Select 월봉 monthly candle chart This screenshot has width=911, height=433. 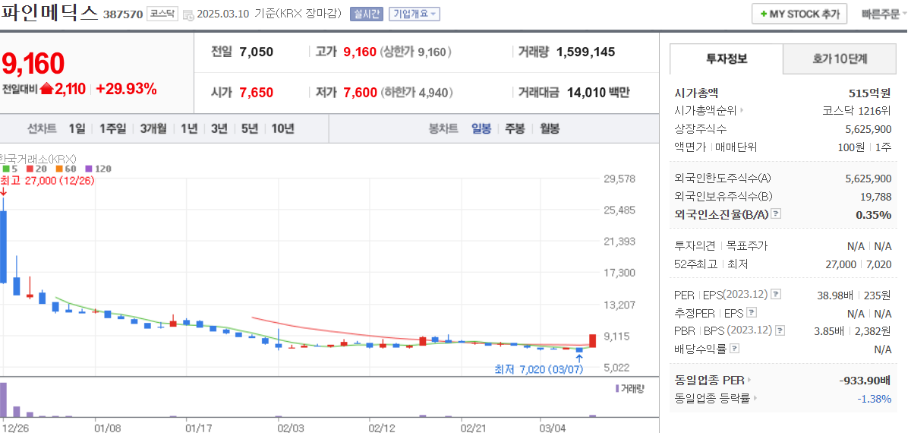pos(550,128)
